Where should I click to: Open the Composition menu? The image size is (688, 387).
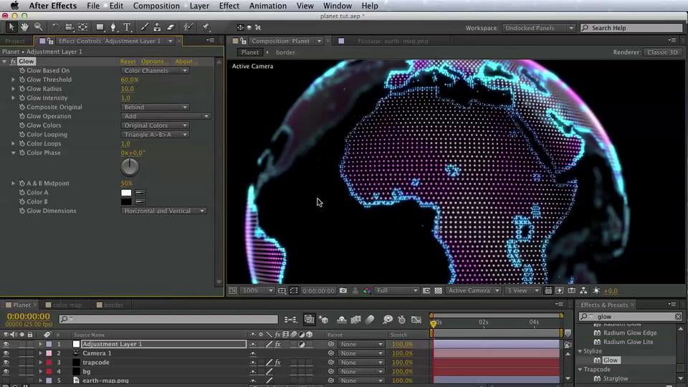[156, 6]
